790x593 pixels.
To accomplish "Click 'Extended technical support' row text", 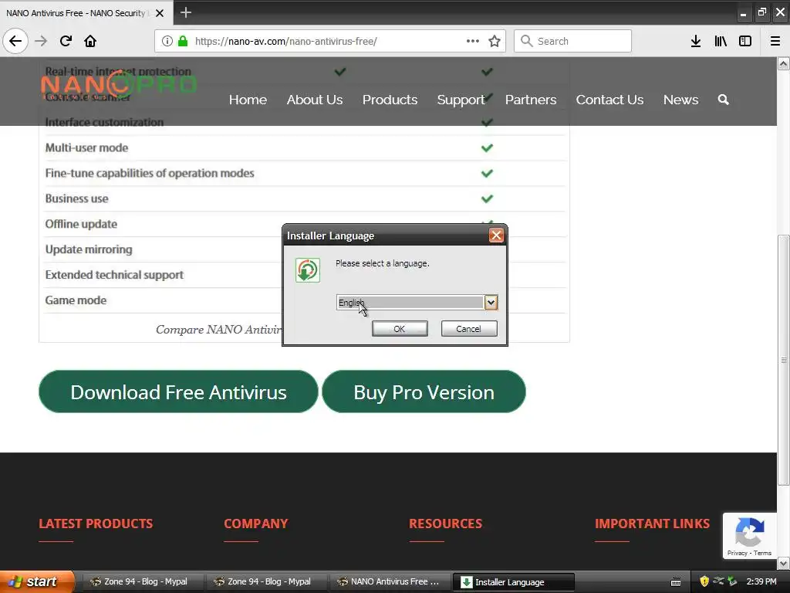I will [114, 275].
